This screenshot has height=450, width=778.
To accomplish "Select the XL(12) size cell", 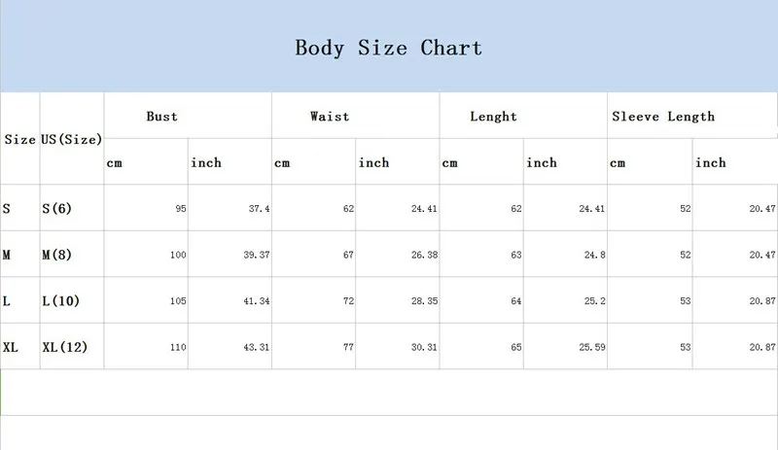I will pos(72,346).
